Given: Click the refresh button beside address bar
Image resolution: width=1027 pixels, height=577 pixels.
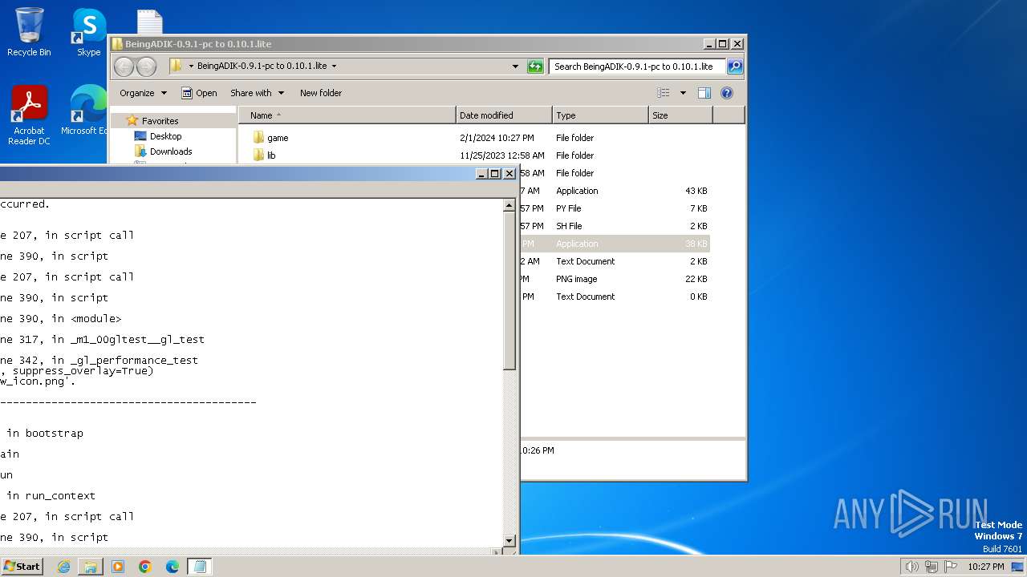Looking at the screenshot, I should (535, 67).
